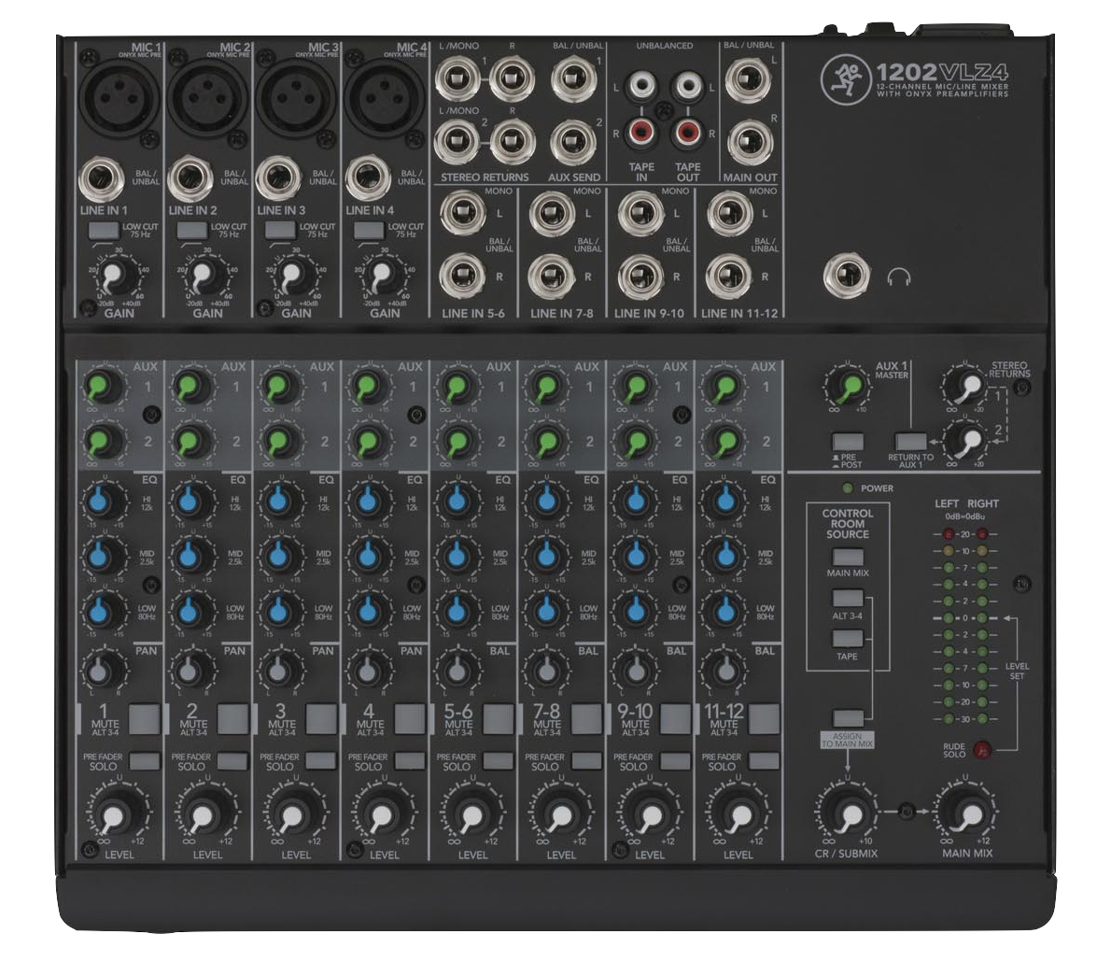Click the channel 2 HI 12k EQ knob
The image size is (1097, 962).
coord(190,501)
